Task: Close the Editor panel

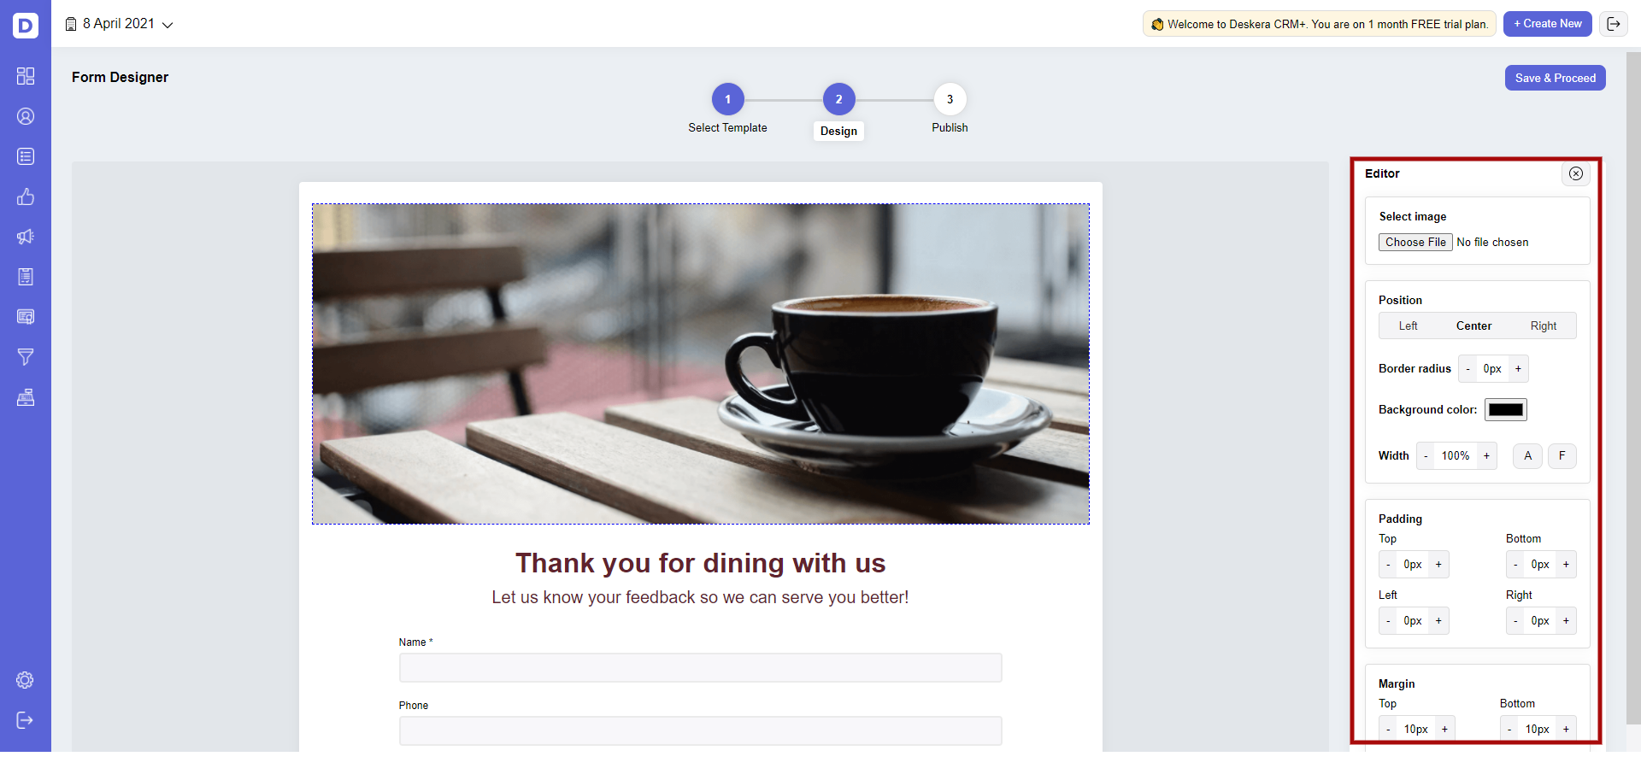Action: point(1576,173)
